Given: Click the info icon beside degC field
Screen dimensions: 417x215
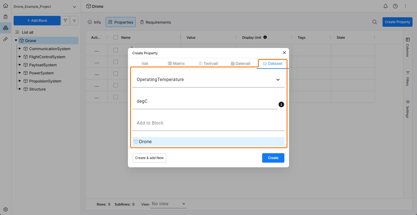Looking at the screenshot, I should 281,104.
